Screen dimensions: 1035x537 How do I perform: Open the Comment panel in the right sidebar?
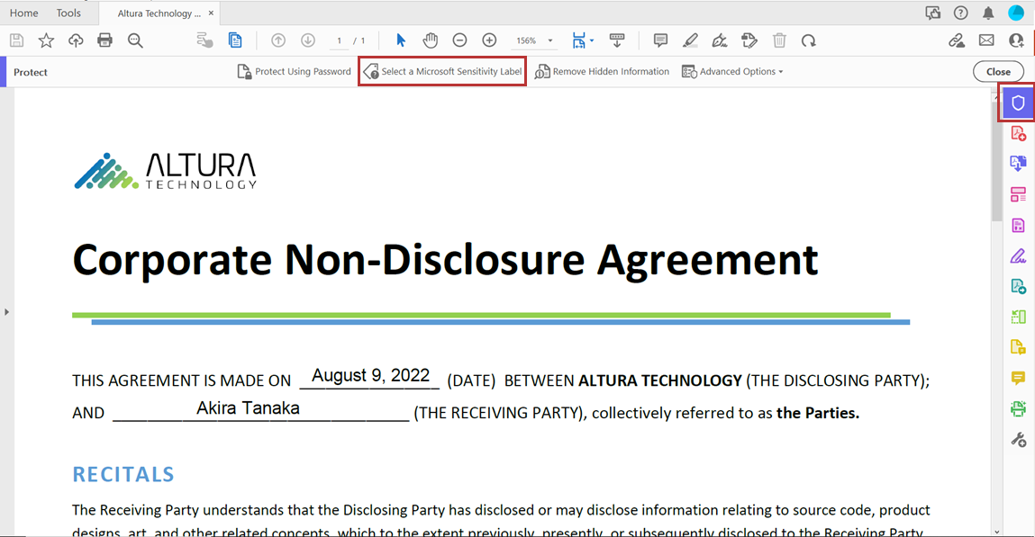tap(1016, 378)
